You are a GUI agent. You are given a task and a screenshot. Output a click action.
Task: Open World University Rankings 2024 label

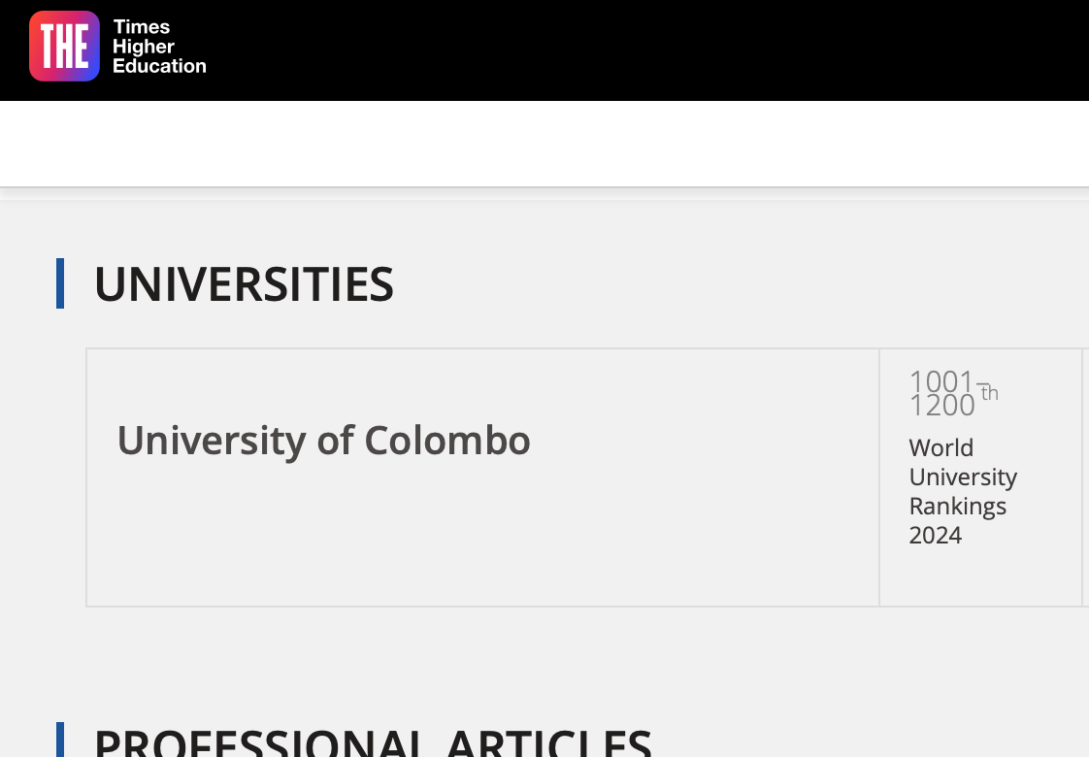pos(963,492)
